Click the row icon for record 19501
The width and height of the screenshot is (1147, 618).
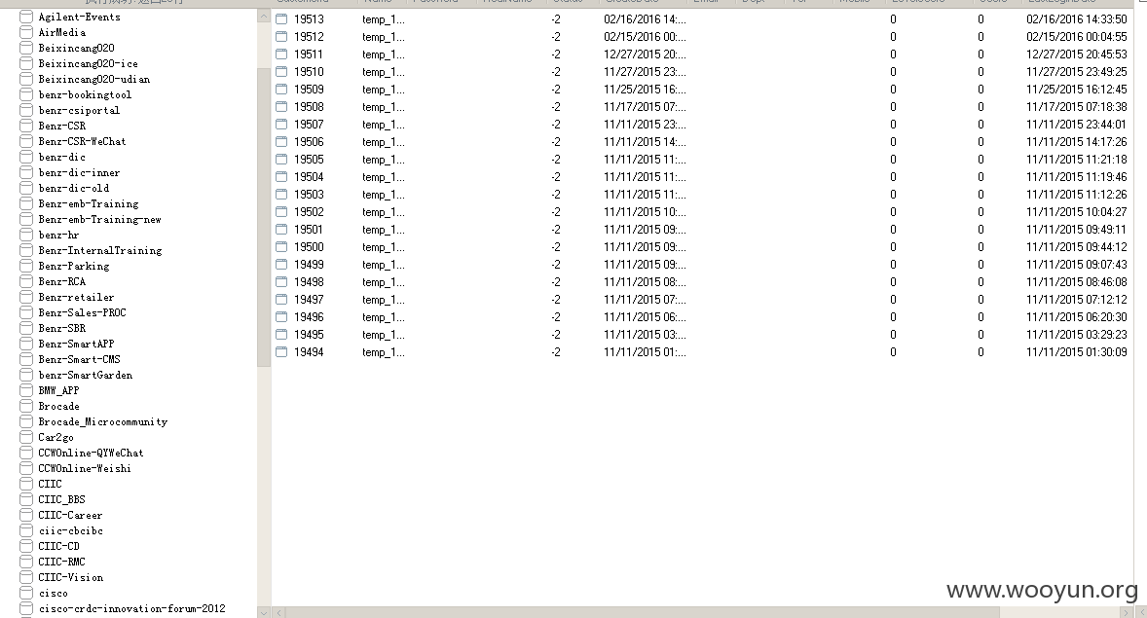click(x=281, y=230)
